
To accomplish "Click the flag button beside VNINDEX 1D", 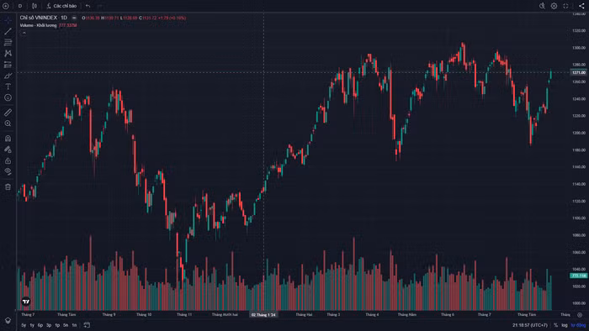I will pyautogui.click(x=74, y=18).
